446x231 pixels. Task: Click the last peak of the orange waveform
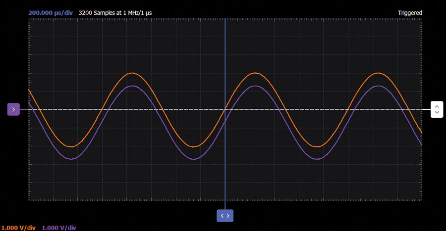click(x=379, y=73)
